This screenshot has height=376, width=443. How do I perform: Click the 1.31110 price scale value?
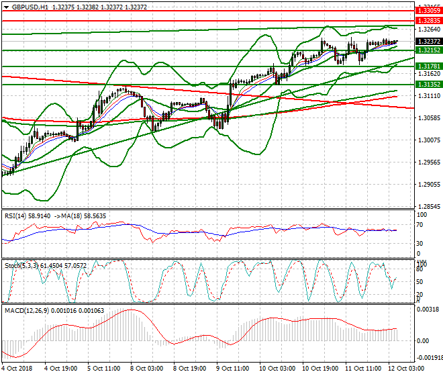coord(429,96)
